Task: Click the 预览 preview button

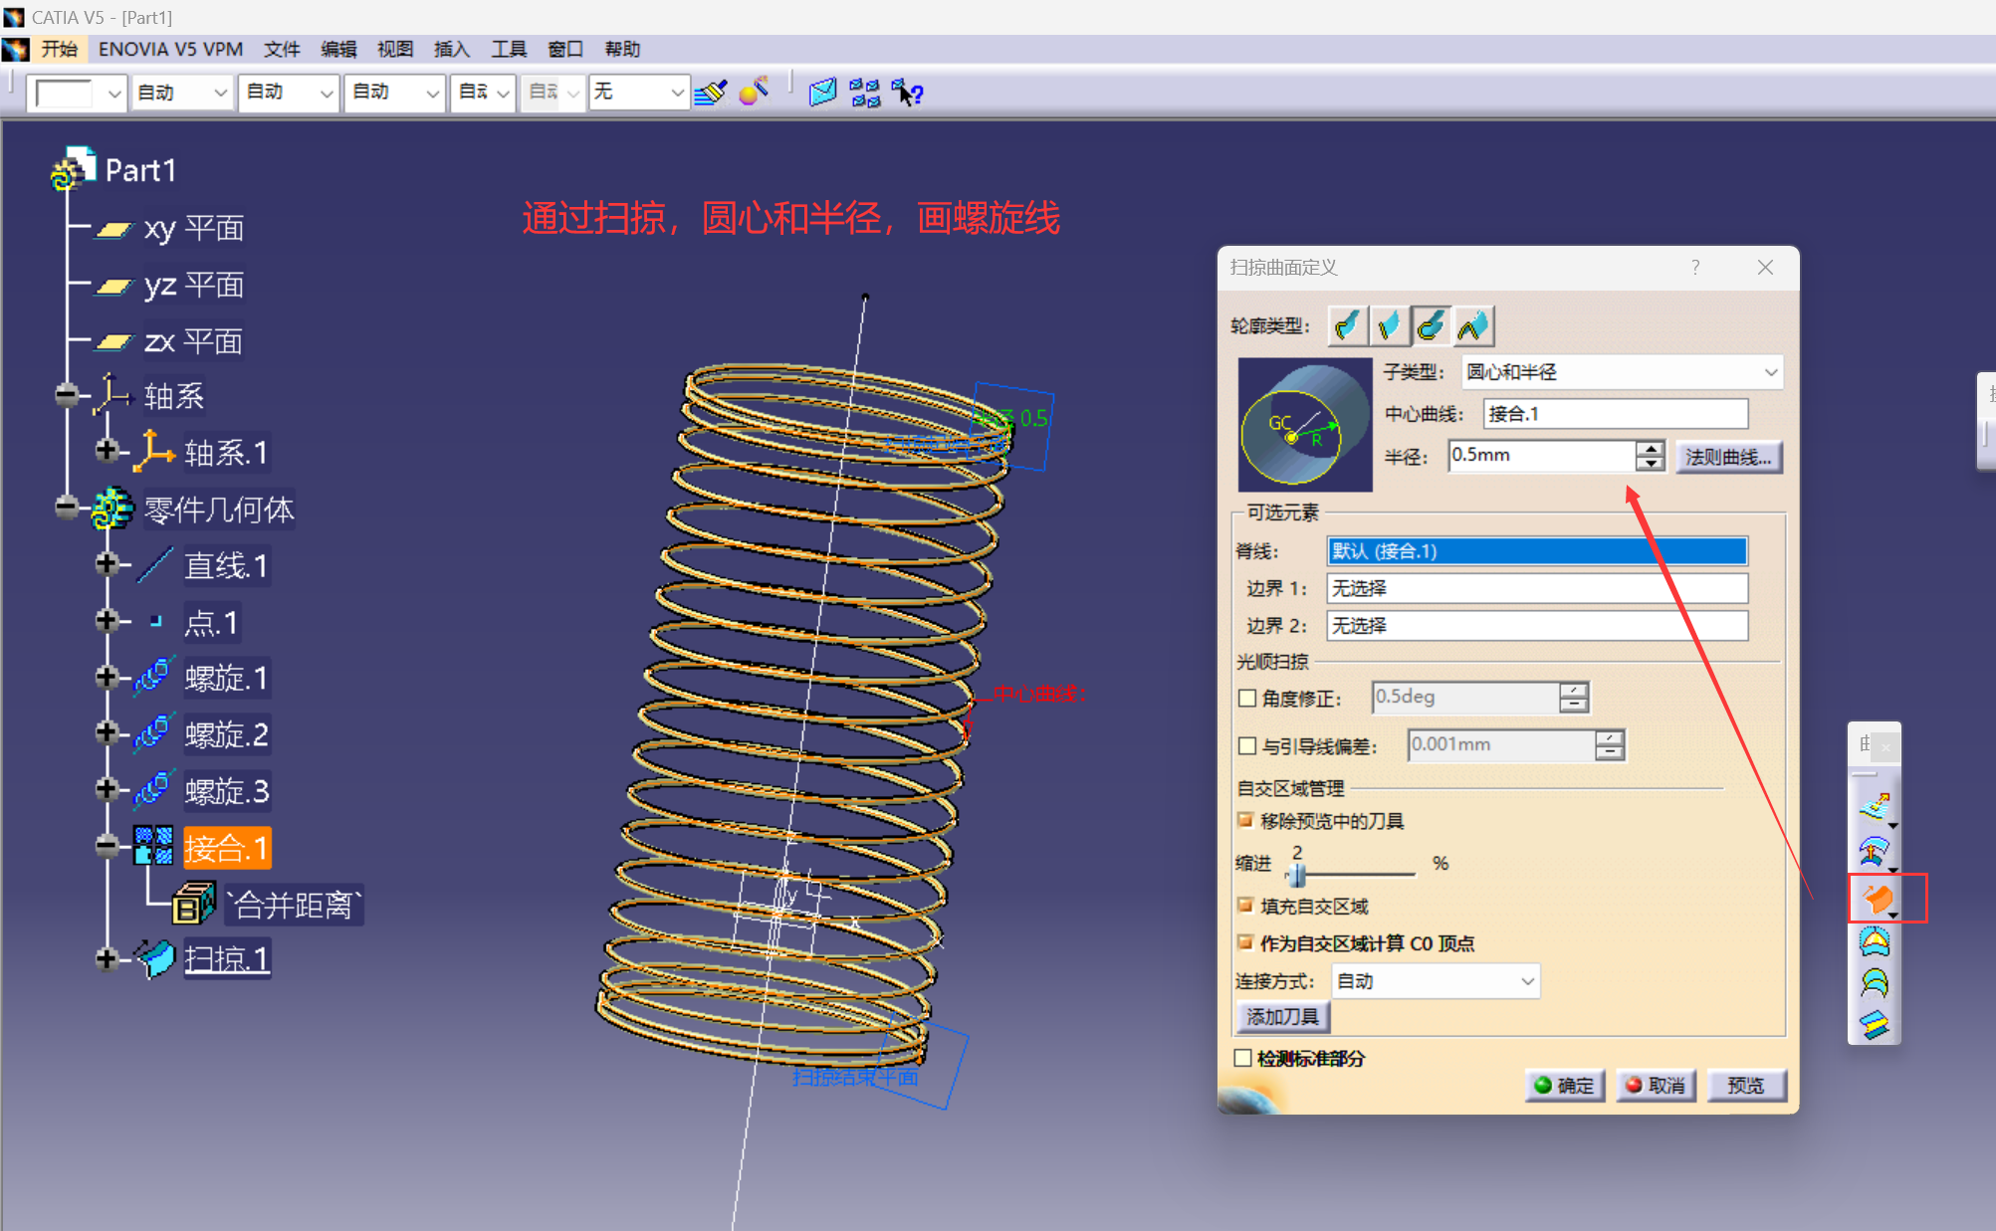Action: 1745,1085
